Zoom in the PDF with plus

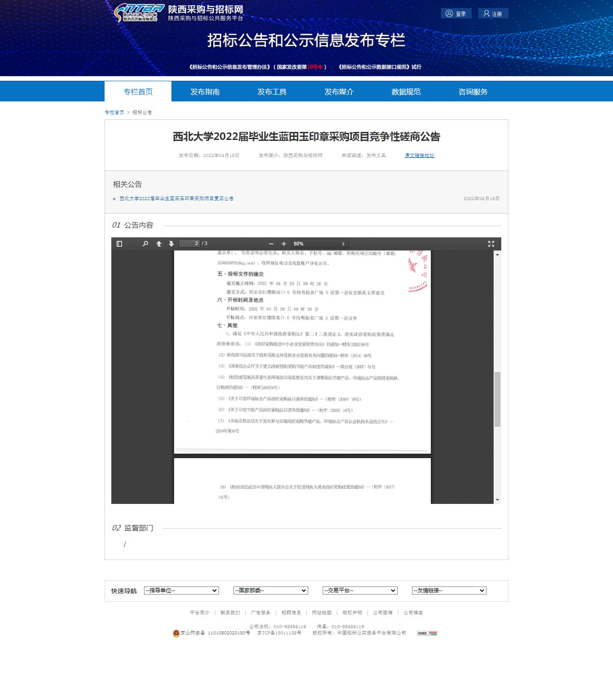pos(284,244)
